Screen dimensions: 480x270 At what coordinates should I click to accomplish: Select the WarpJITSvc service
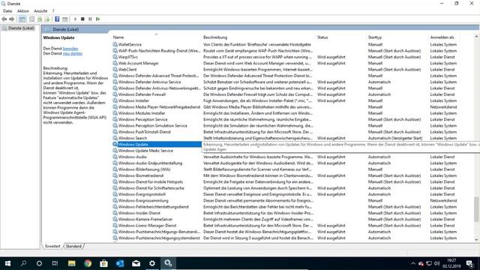(128, 57)
